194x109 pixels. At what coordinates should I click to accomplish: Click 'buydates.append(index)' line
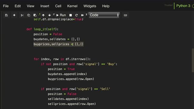coord(67,74)
